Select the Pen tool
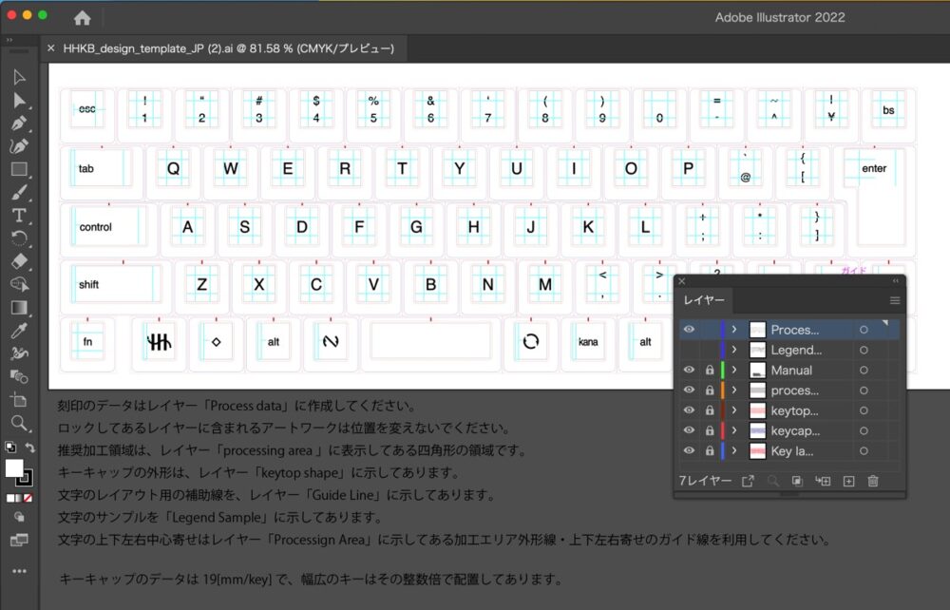Image resolution: width=950 pixels, height=610 pixels. [19, 124]
